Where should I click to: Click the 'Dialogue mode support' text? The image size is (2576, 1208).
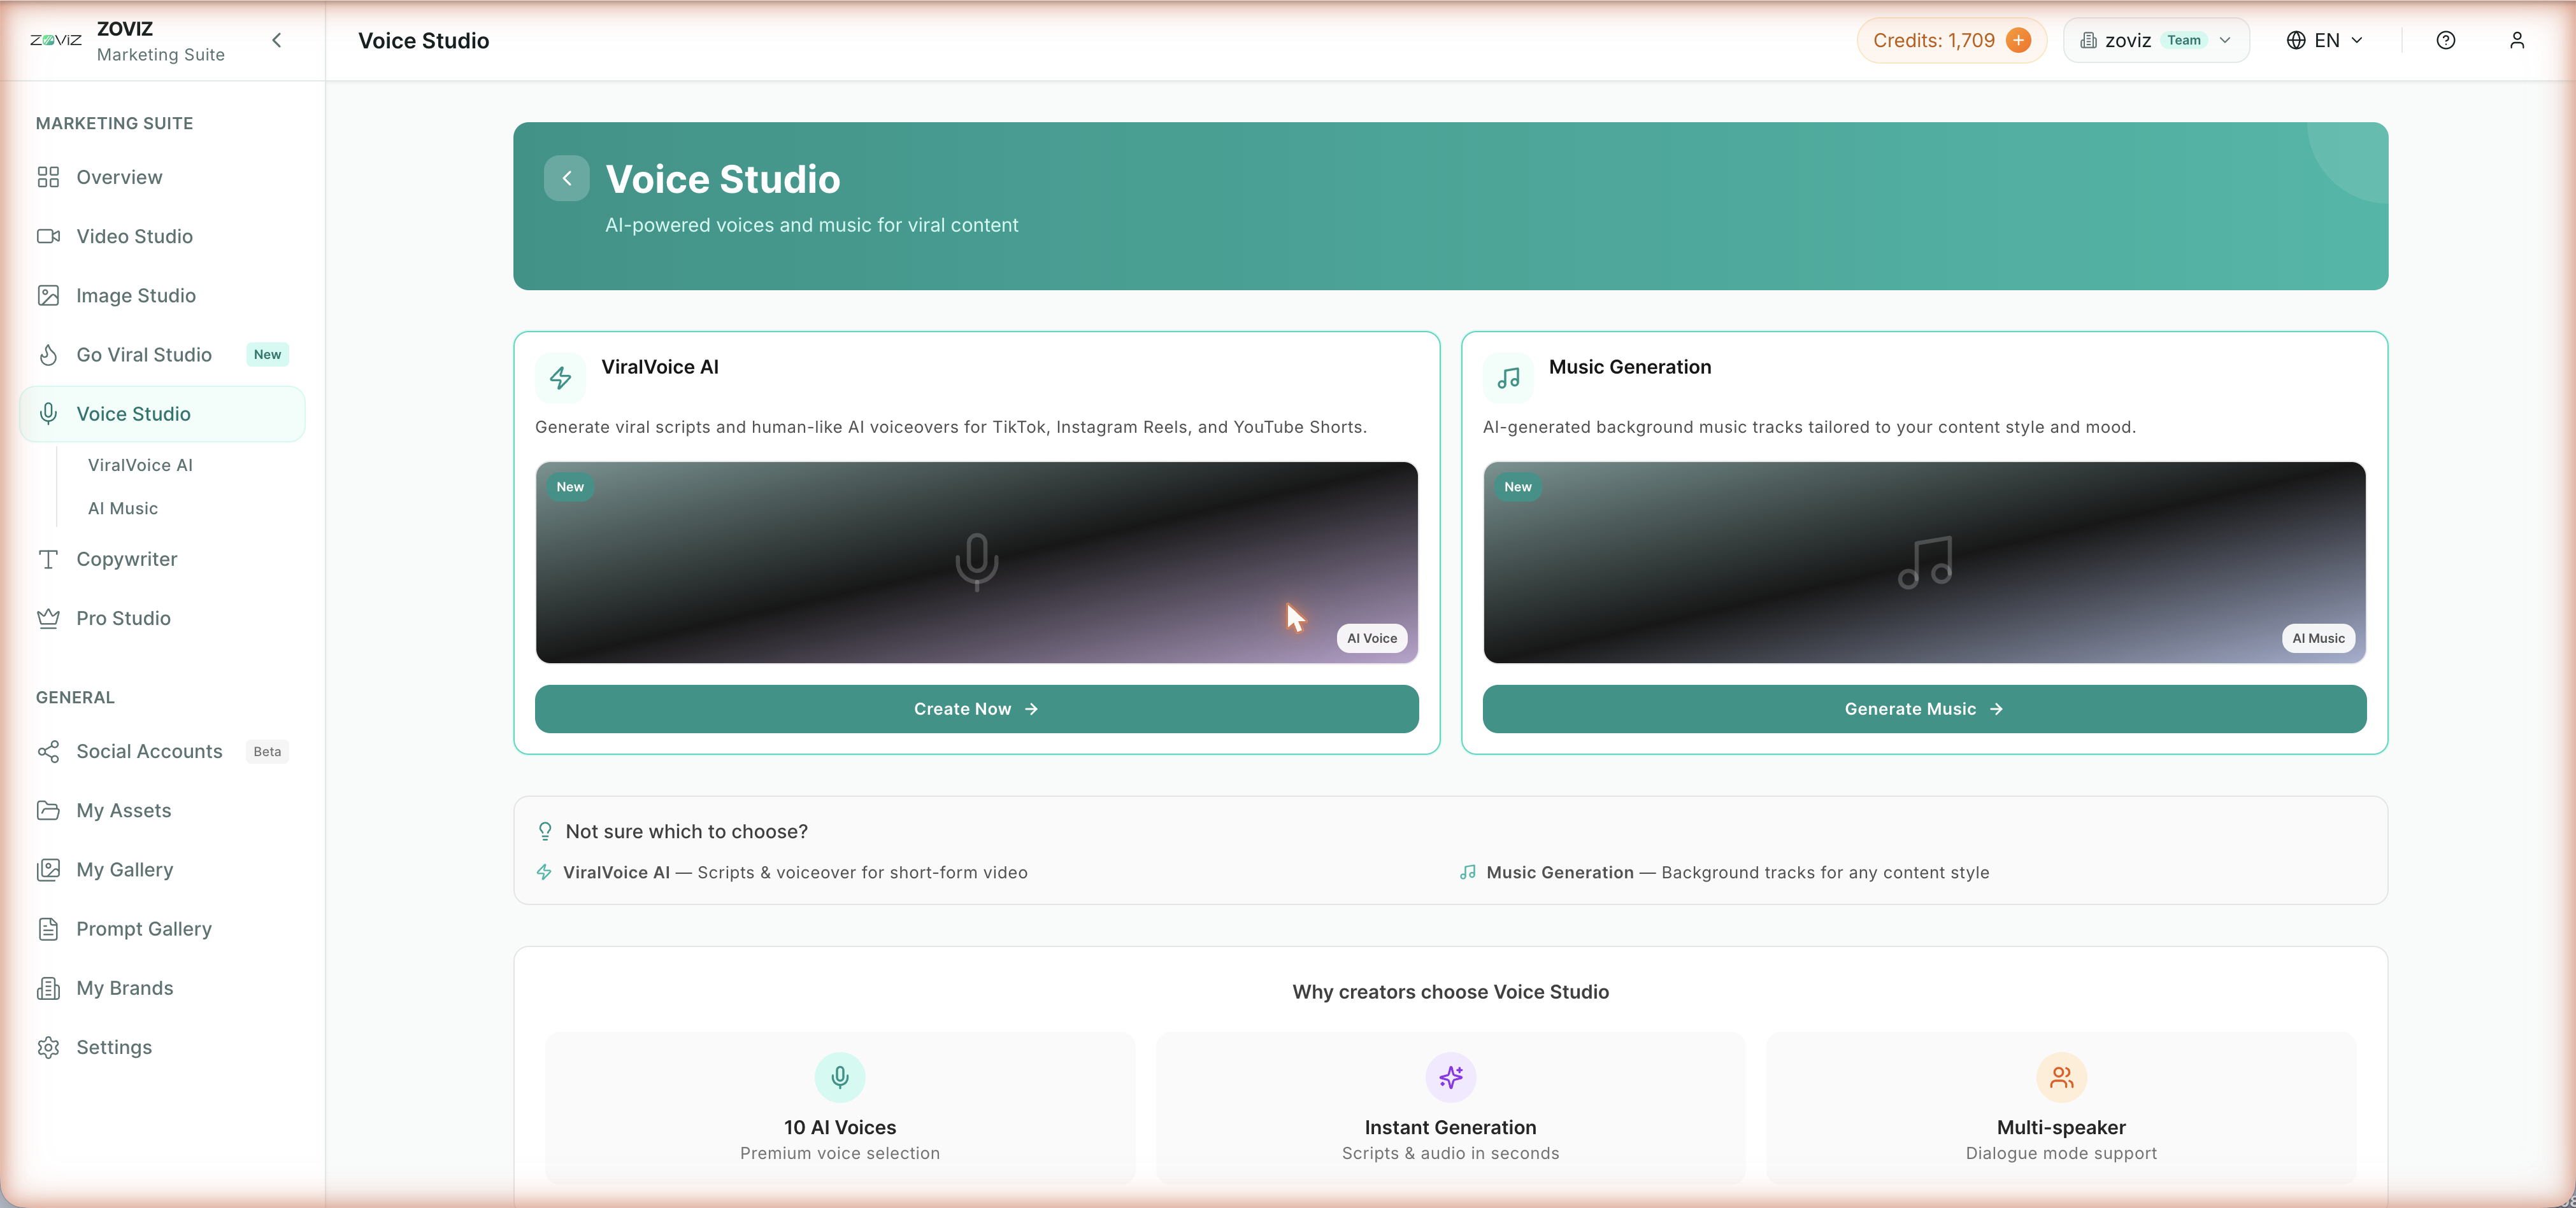(x=2062, y=1153)
